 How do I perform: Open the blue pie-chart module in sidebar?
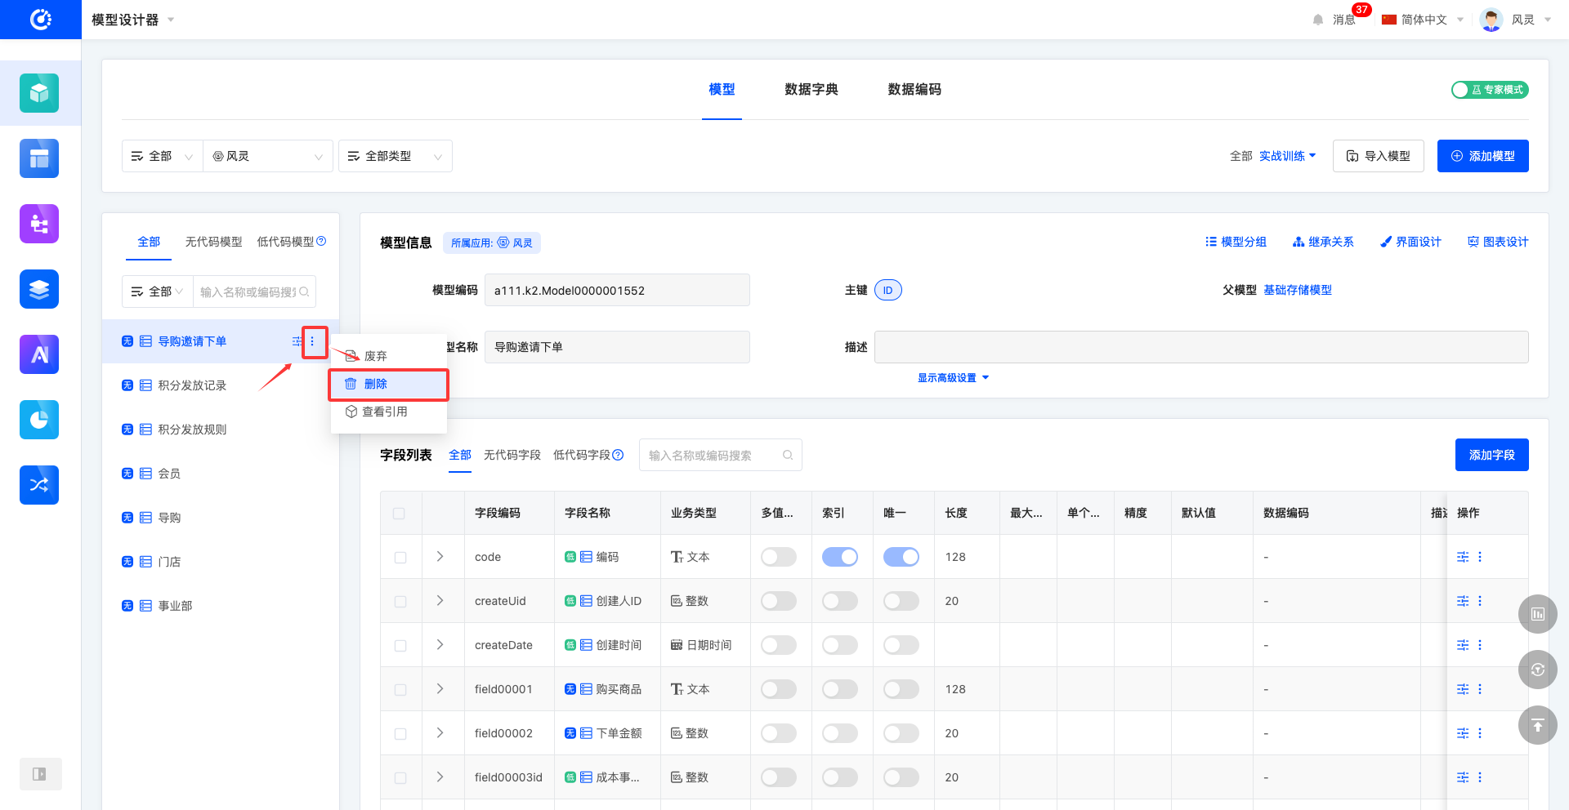click(39, 420)
